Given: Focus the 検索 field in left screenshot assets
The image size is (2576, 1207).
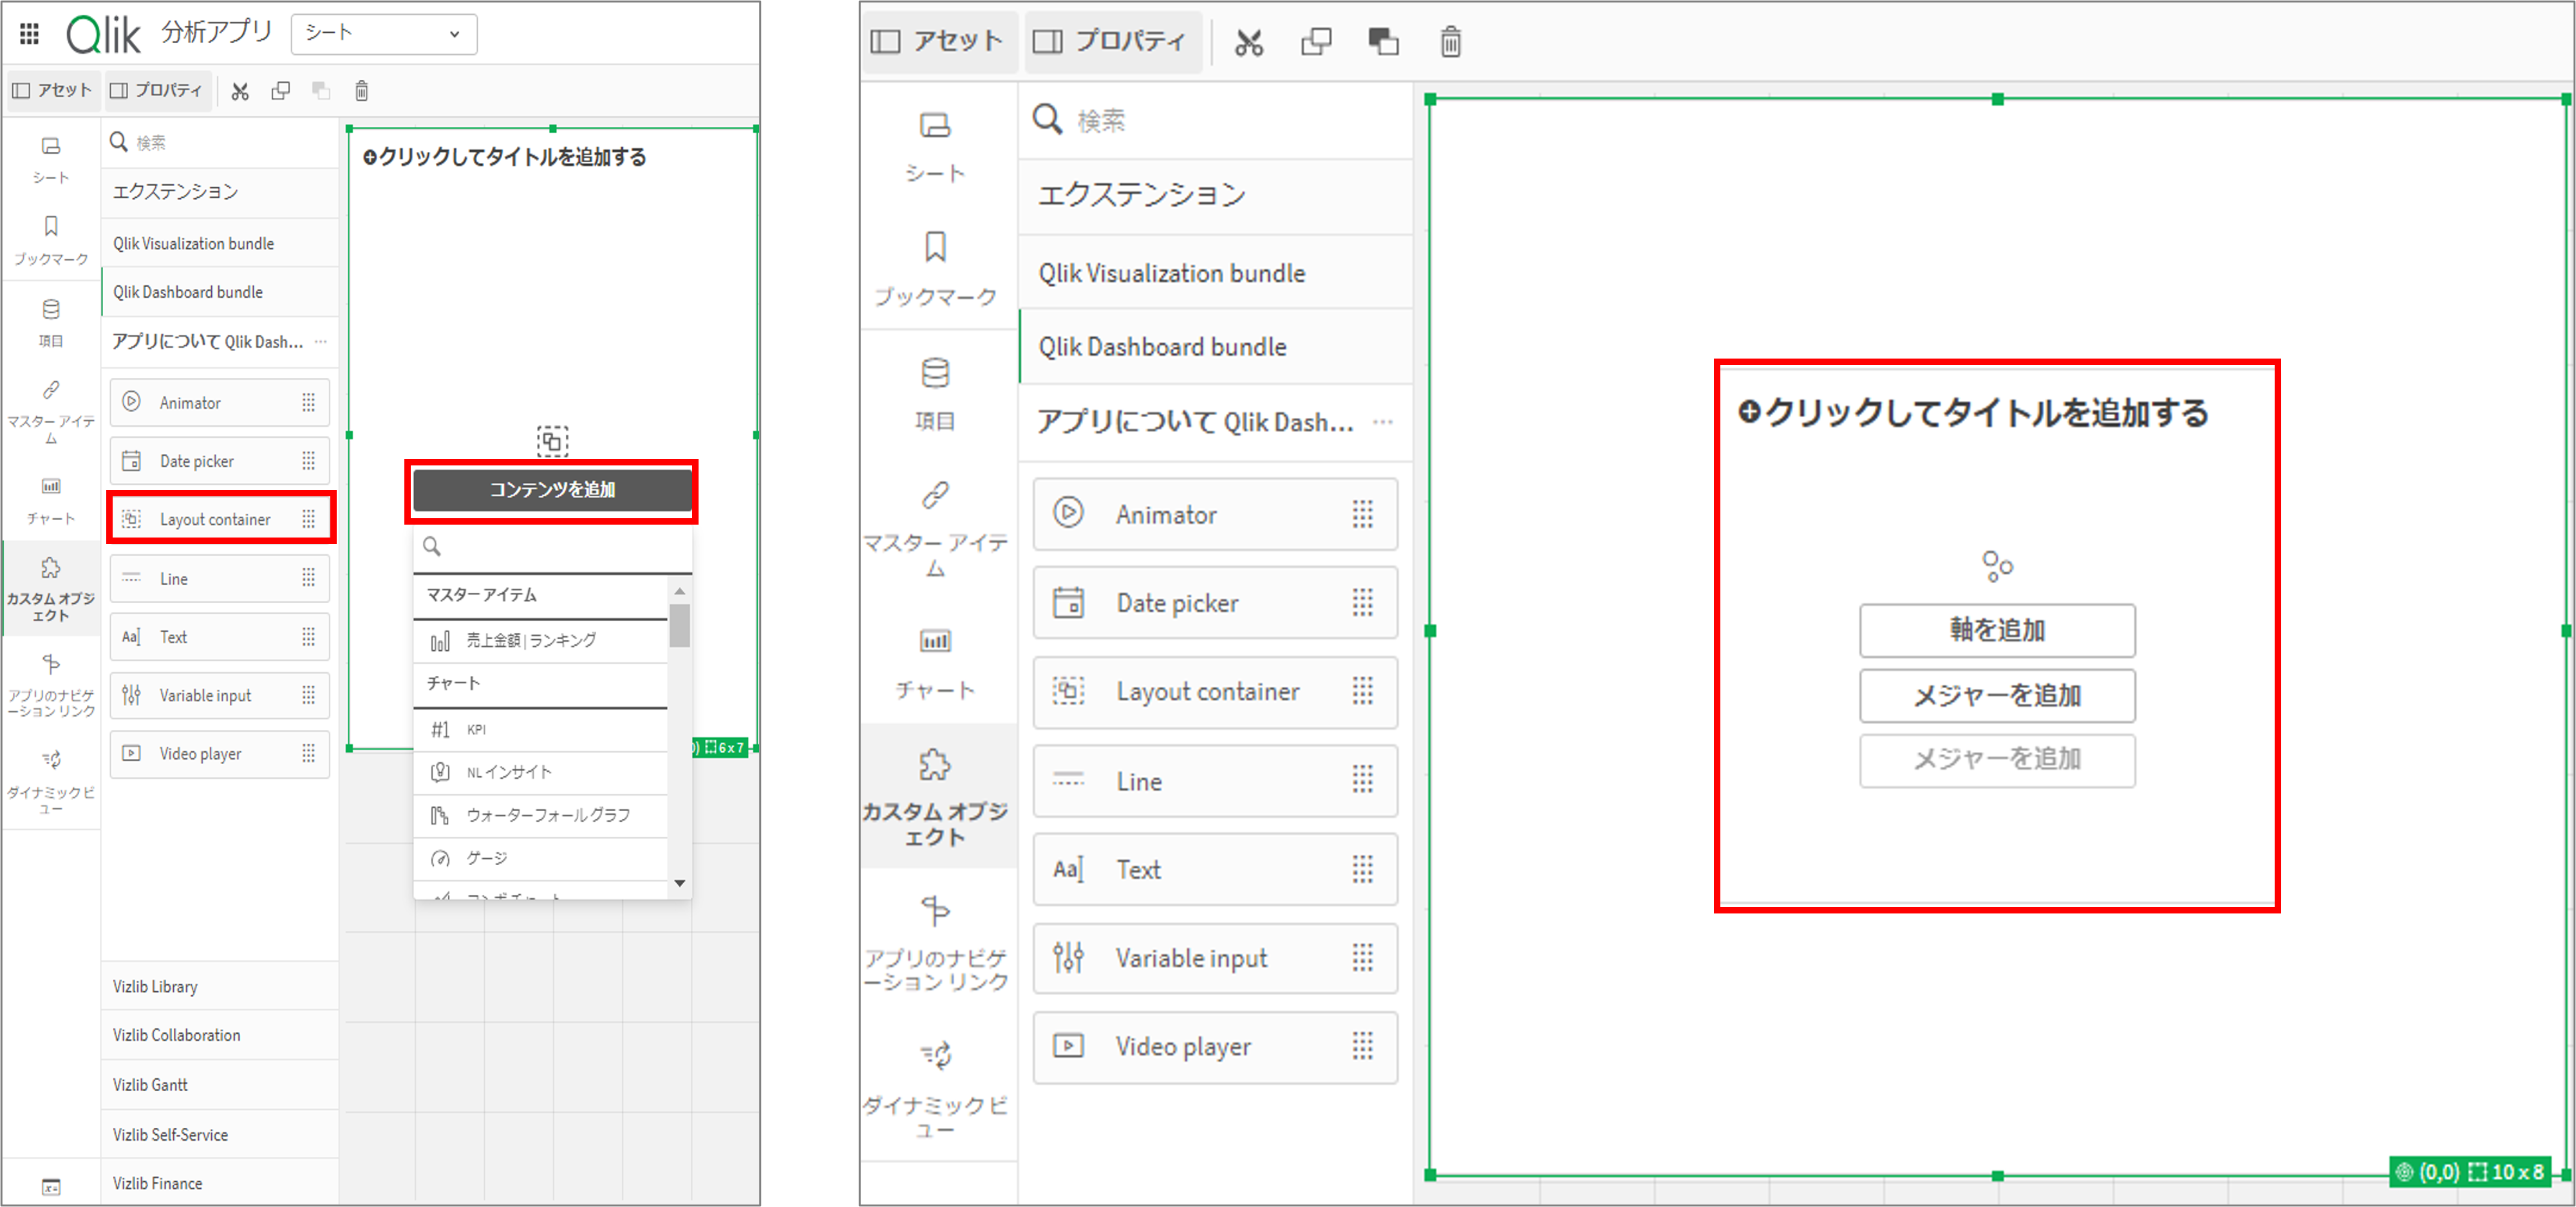Looking at the screenshot, I should click(x=220, y=143).
